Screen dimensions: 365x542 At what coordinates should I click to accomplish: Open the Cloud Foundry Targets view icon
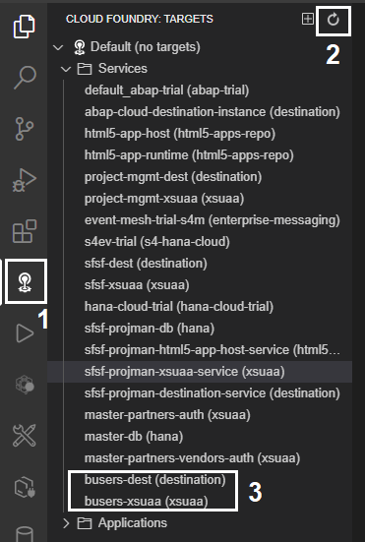(25, 282)
